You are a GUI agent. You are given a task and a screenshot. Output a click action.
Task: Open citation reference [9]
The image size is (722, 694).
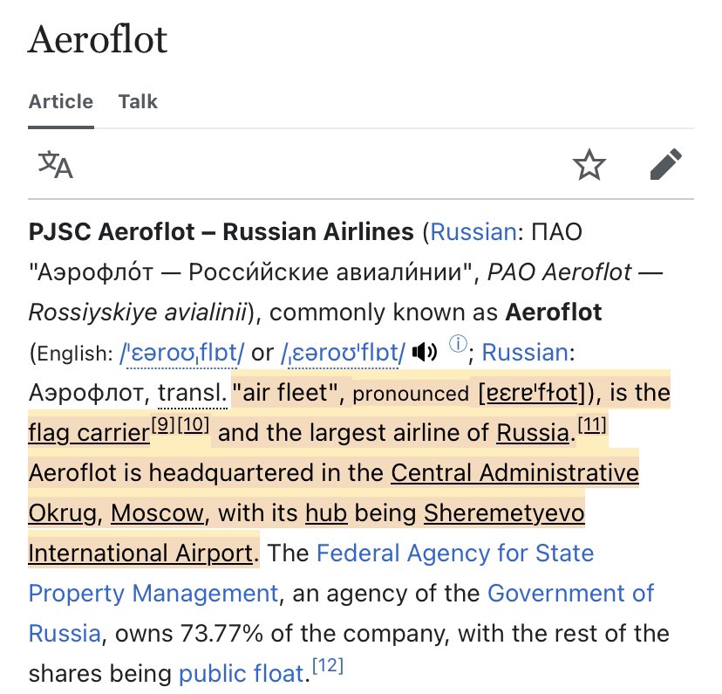[x=163, y=424]
